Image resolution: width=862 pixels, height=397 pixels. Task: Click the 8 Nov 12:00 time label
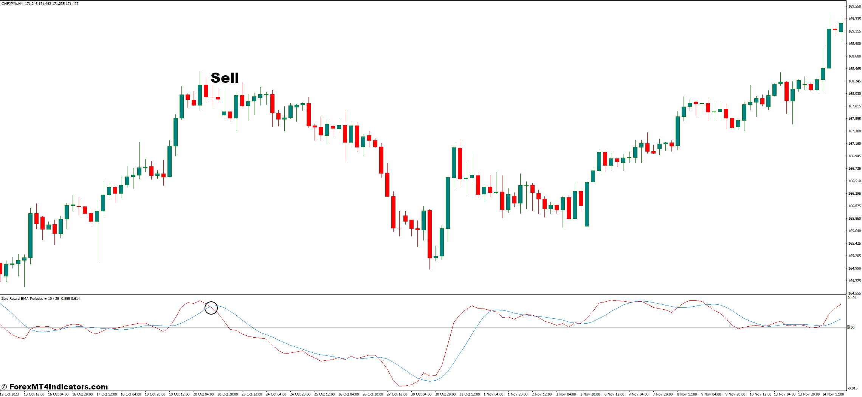687,394
